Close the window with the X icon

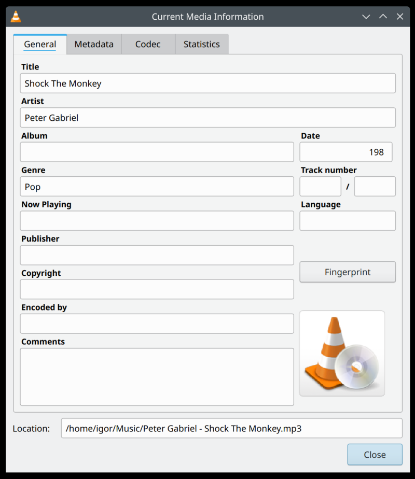tap(400, 17)
